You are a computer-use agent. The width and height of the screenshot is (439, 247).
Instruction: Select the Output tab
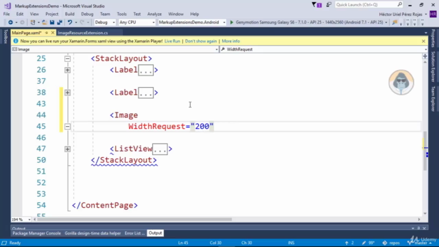click(x=156, y=233)
